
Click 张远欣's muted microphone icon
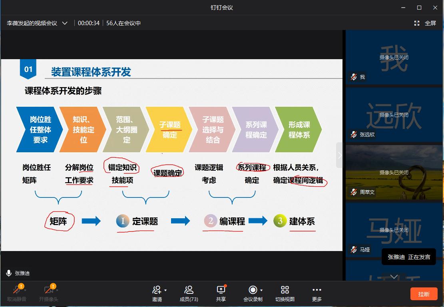[353, 134]
